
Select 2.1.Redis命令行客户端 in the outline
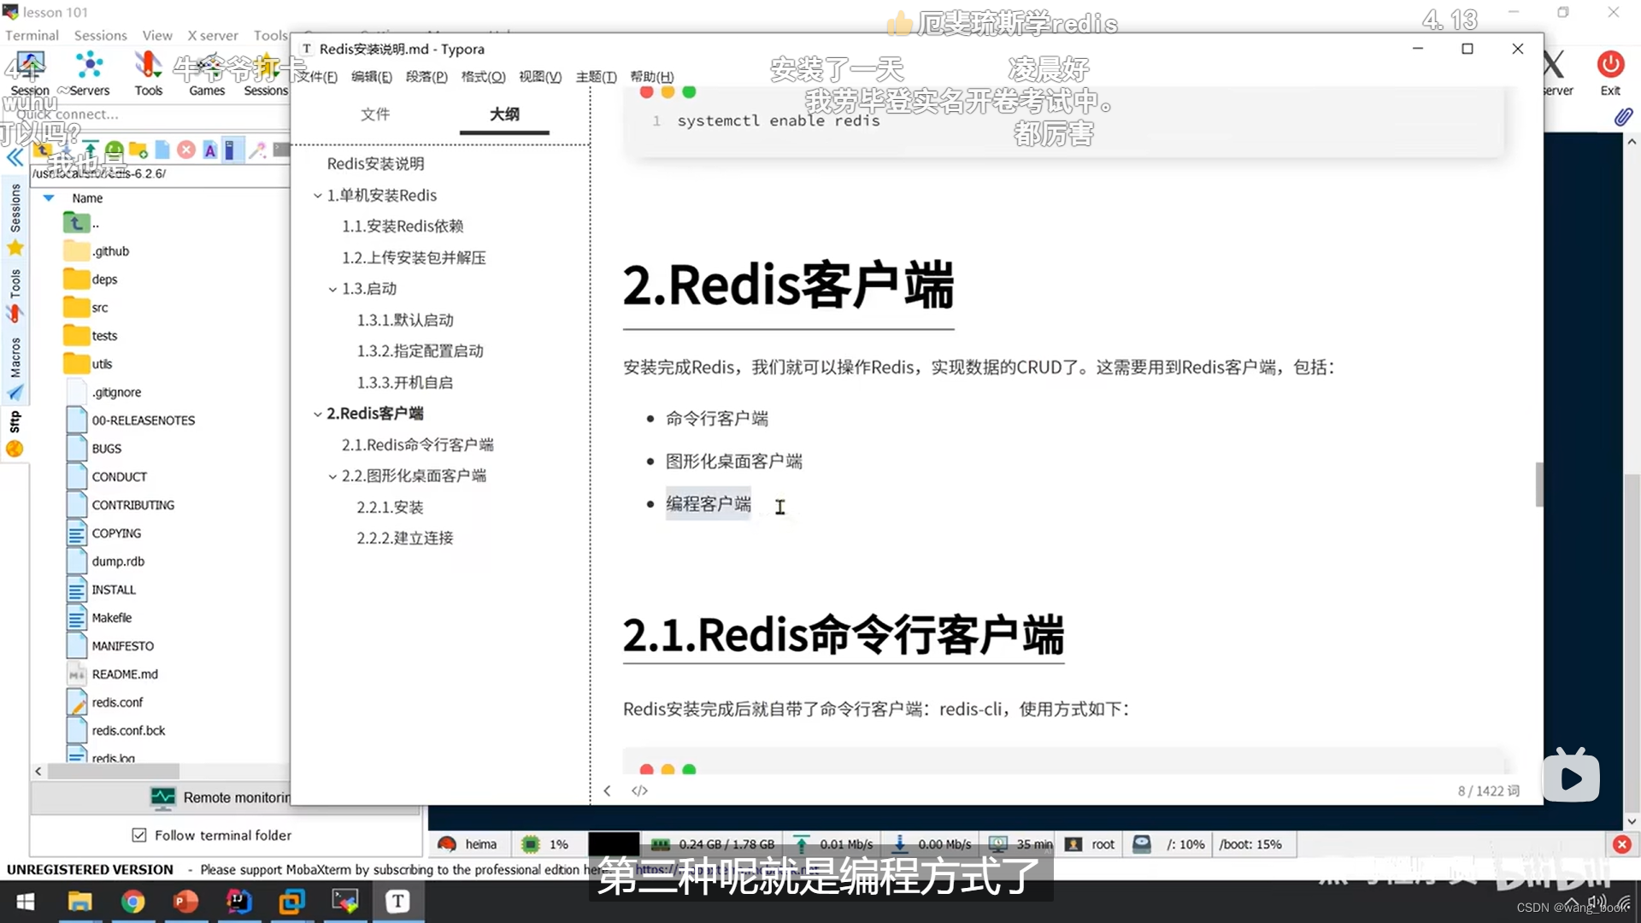pos(418,444)
